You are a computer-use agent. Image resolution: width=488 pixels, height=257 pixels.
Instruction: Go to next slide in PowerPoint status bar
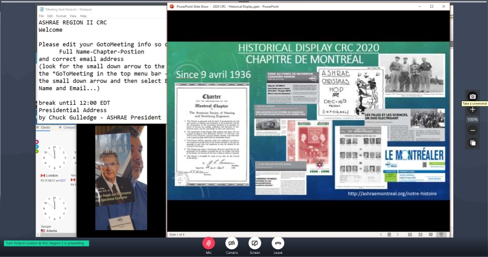coord(398,234)
